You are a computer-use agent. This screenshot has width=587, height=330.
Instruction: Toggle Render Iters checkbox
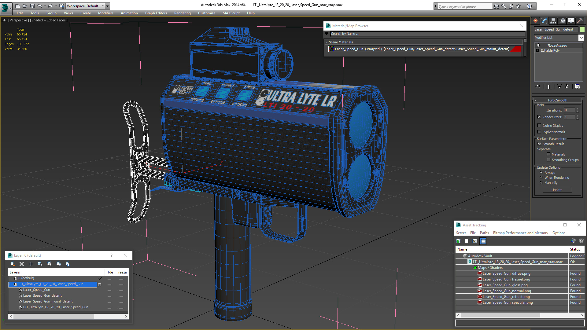pyautogui.click(x=539, y=117)
